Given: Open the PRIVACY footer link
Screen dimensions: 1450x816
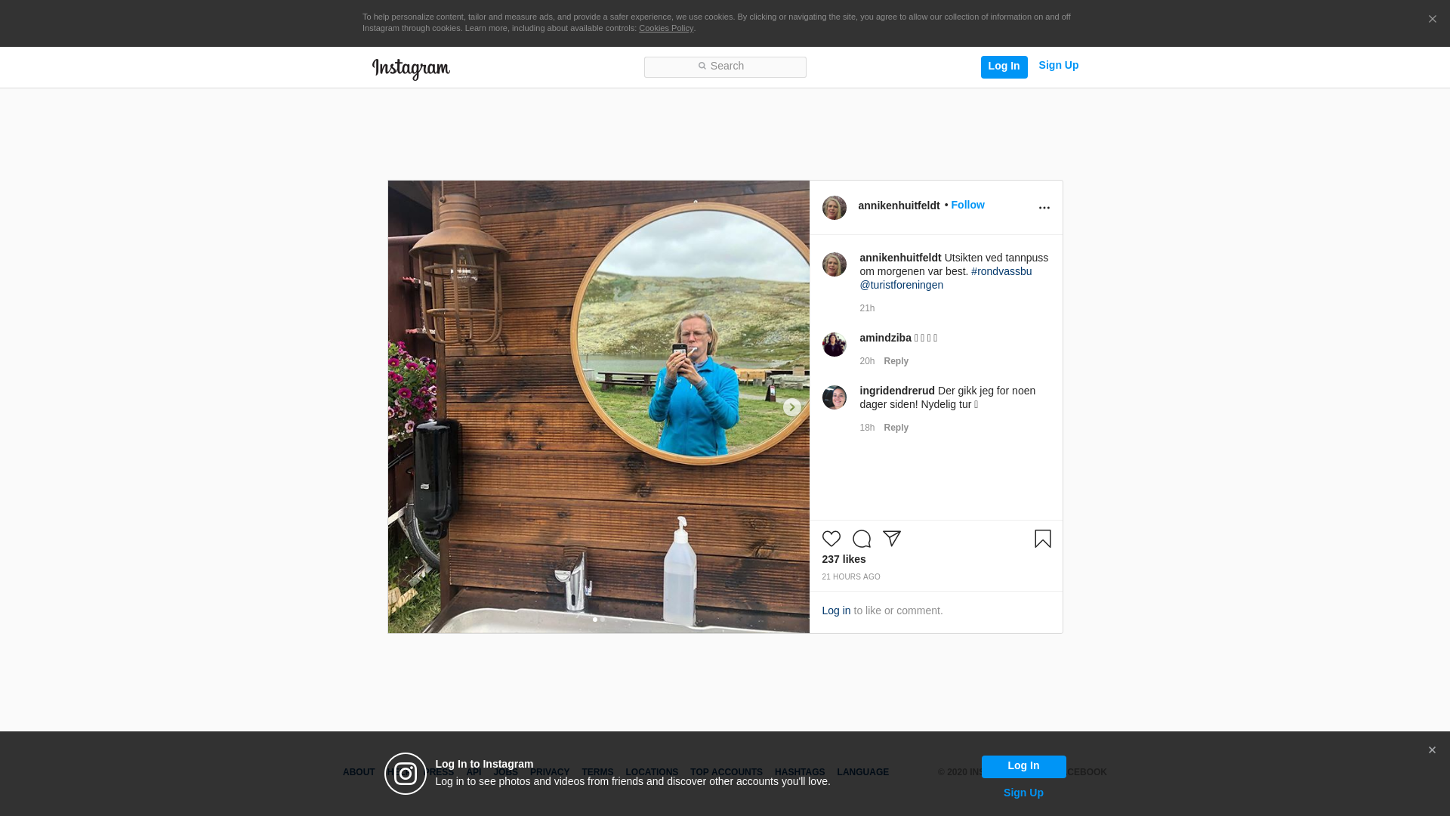Looking at the screenshot, I should [x=549, y=772].
